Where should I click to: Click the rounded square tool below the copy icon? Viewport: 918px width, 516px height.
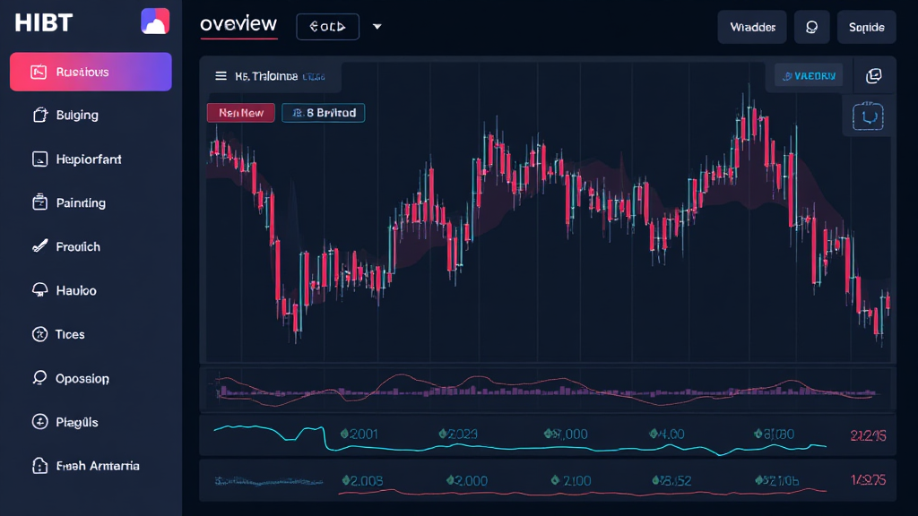click(x=868, y=116)
